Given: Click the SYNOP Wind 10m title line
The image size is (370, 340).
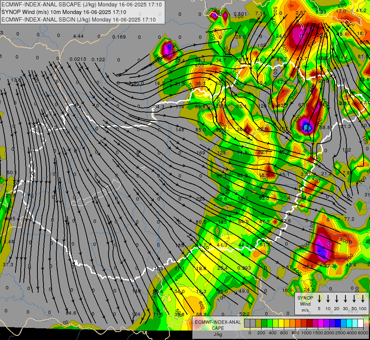Looking at the screenshot, I should (x=64, y=12).
